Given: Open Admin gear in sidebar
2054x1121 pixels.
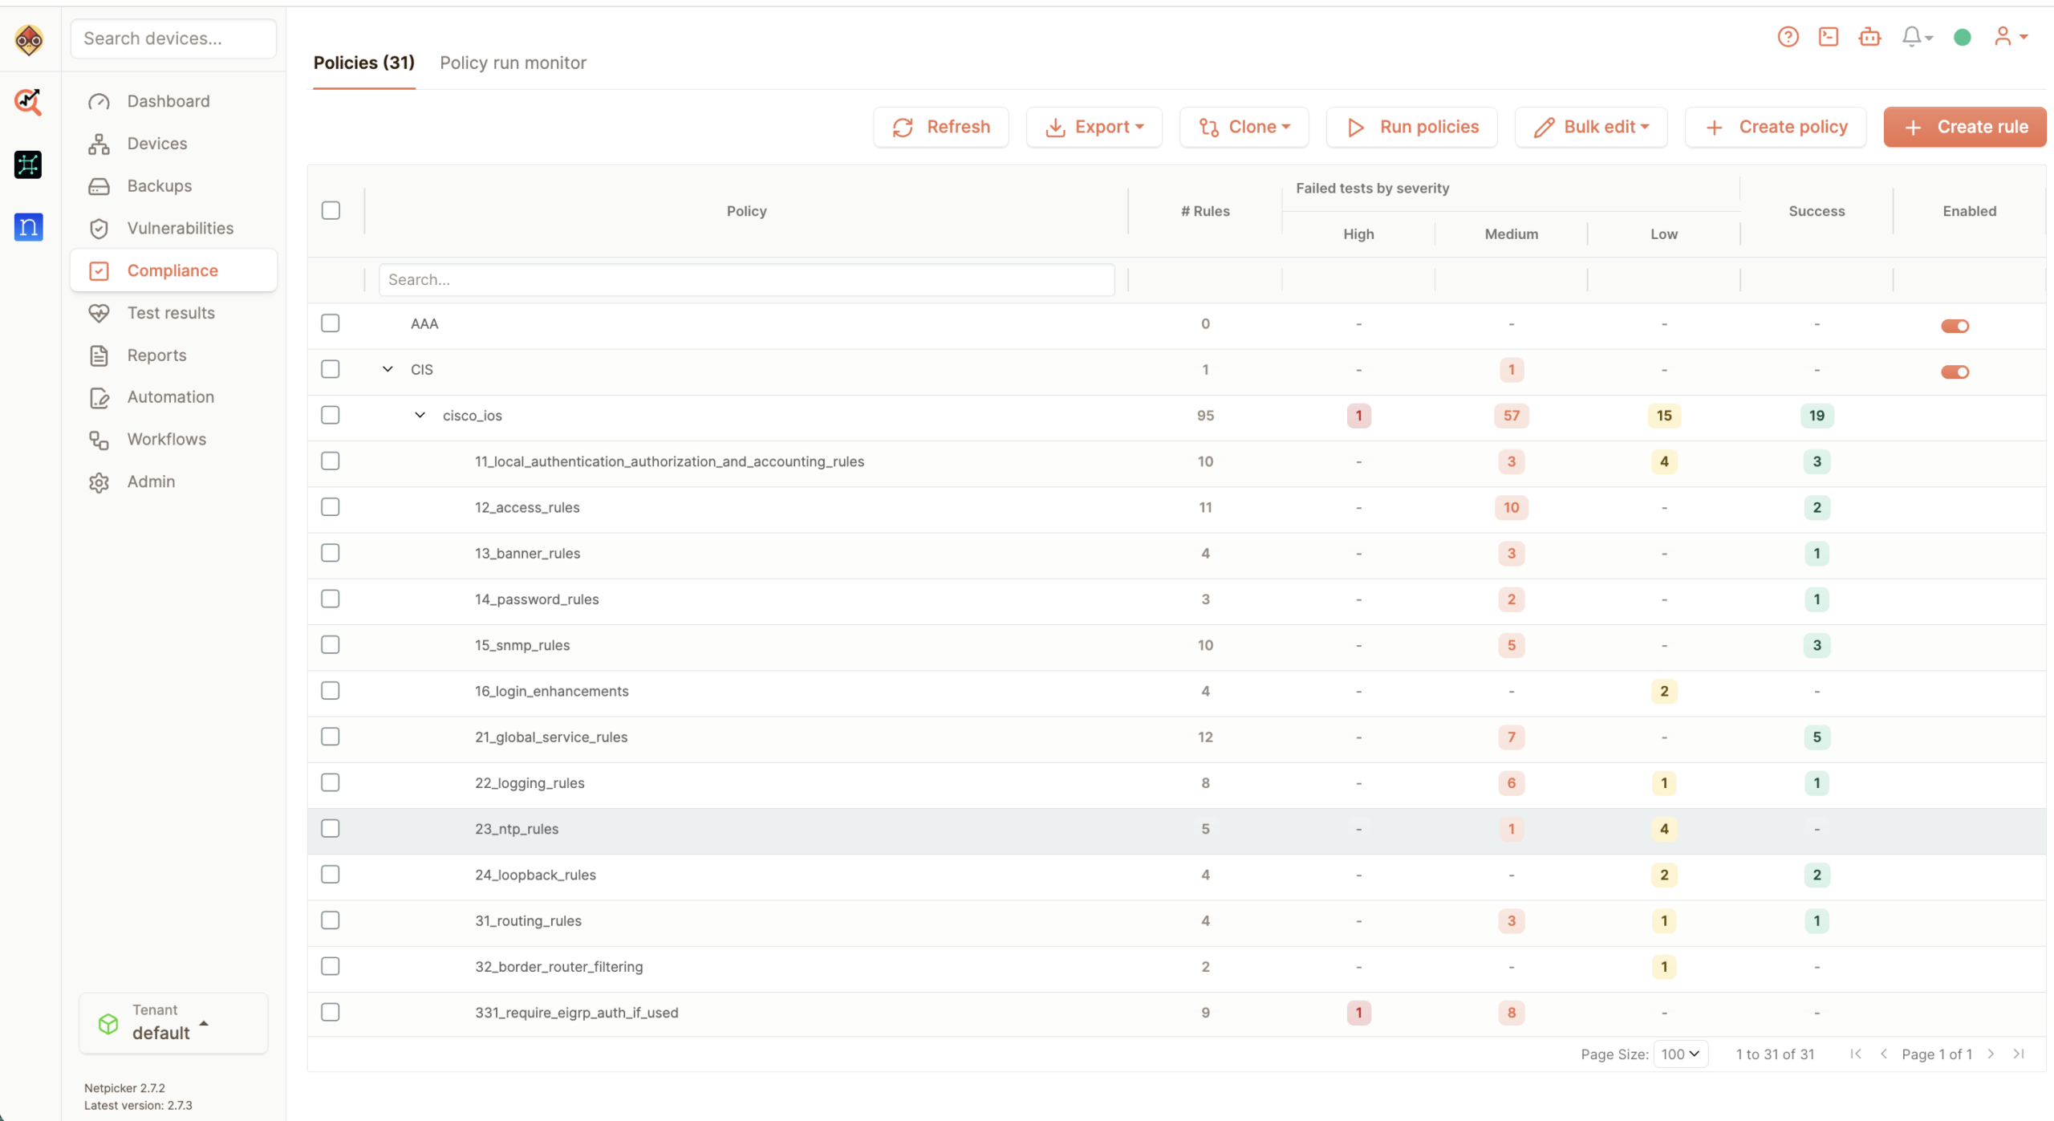Looking at the screenshot, I should 99,482.
